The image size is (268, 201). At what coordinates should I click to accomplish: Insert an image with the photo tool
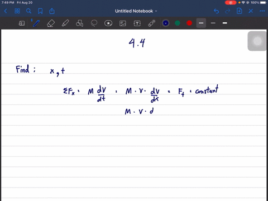click(x=123, y=23)
